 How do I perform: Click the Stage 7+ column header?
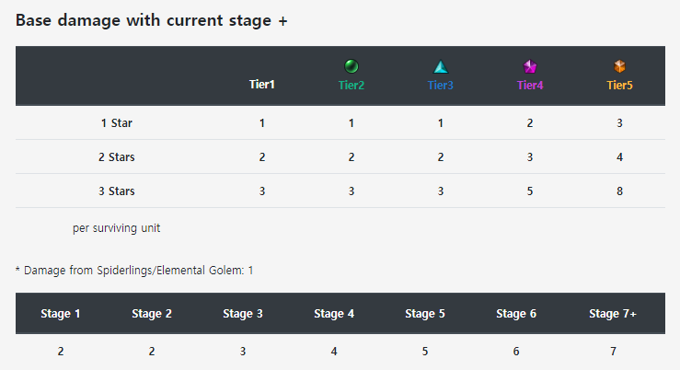[x=613, y=314]
